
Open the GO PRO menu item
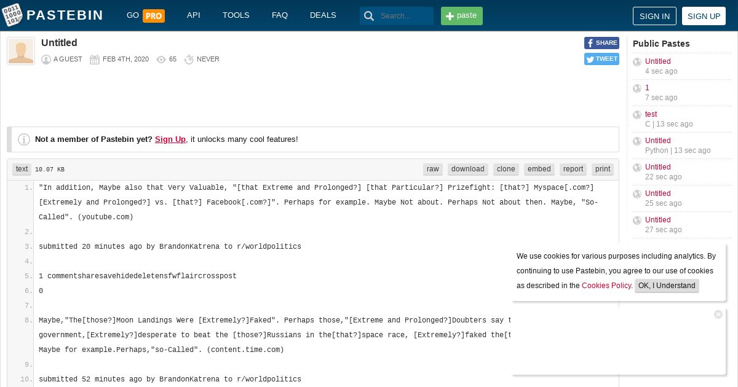tap(146, 15)
